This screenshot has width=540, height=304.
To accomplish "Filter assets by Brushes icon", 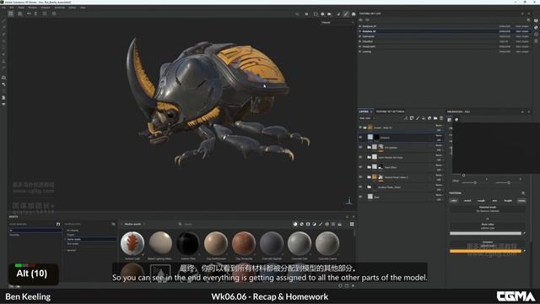I will tap(321, 224).
